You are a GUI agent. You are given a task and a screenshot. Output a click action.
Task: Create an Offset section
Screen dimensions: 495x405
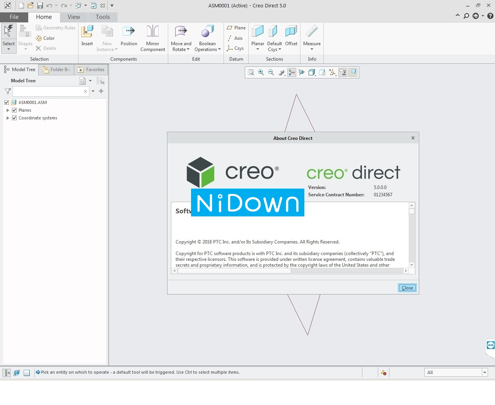pos(291,36)
